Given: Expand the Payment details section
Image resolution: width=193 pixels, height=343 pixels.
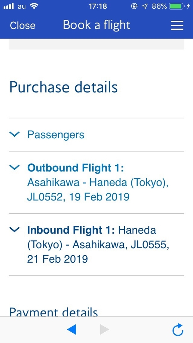Looking at the screenshot, I should (x=53, y=312).
